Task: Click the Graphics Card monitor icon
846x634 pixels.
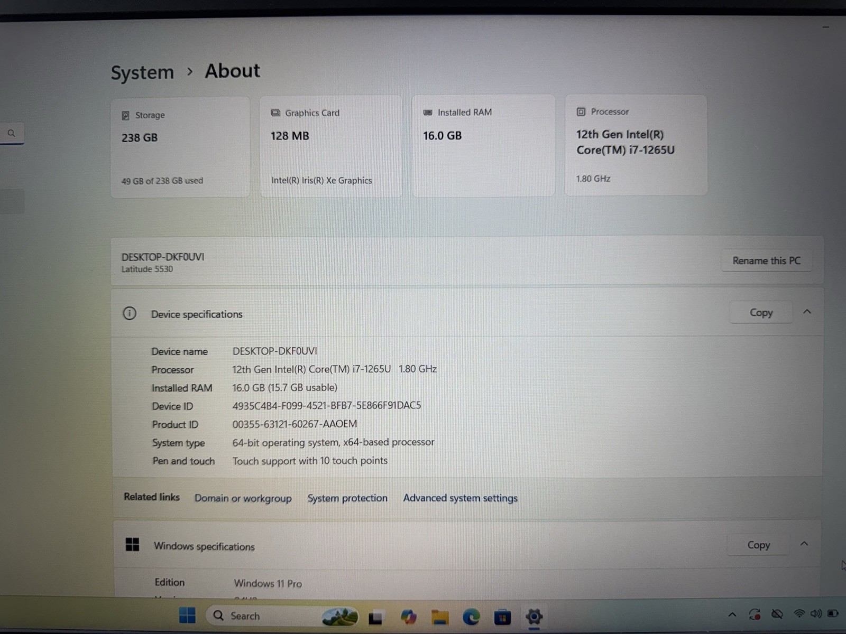Action: (275, 113)
